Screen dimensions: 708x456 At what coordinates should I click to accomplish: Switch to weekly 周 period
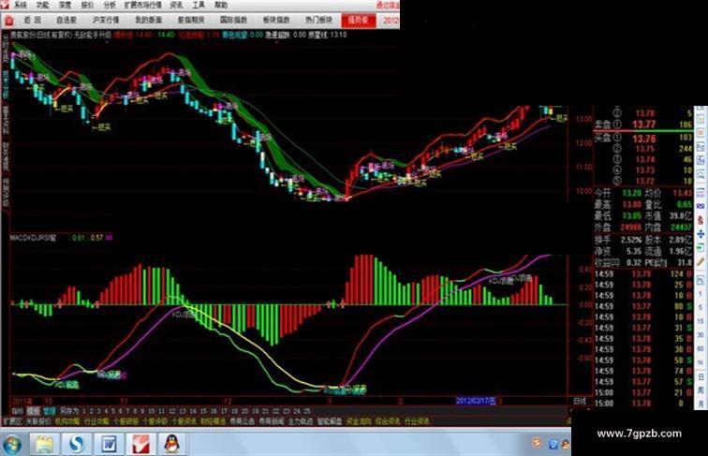coord(701,390)
